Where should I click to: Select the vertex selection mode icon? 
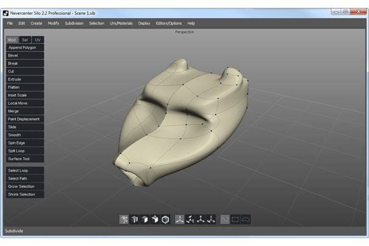coord(124,219)
